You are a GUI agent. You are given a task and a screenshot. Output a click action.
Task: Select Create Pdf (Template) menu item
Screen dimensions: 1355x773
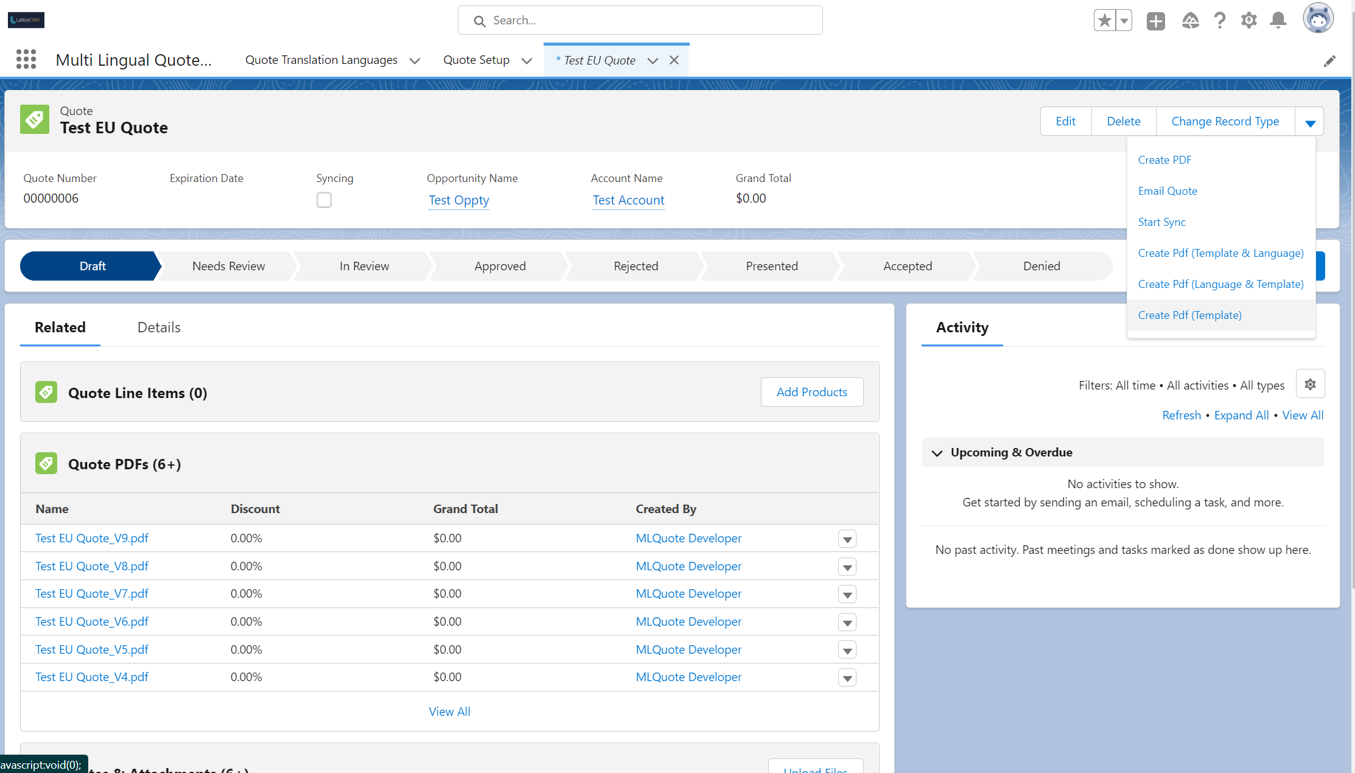click(1189, 315)
